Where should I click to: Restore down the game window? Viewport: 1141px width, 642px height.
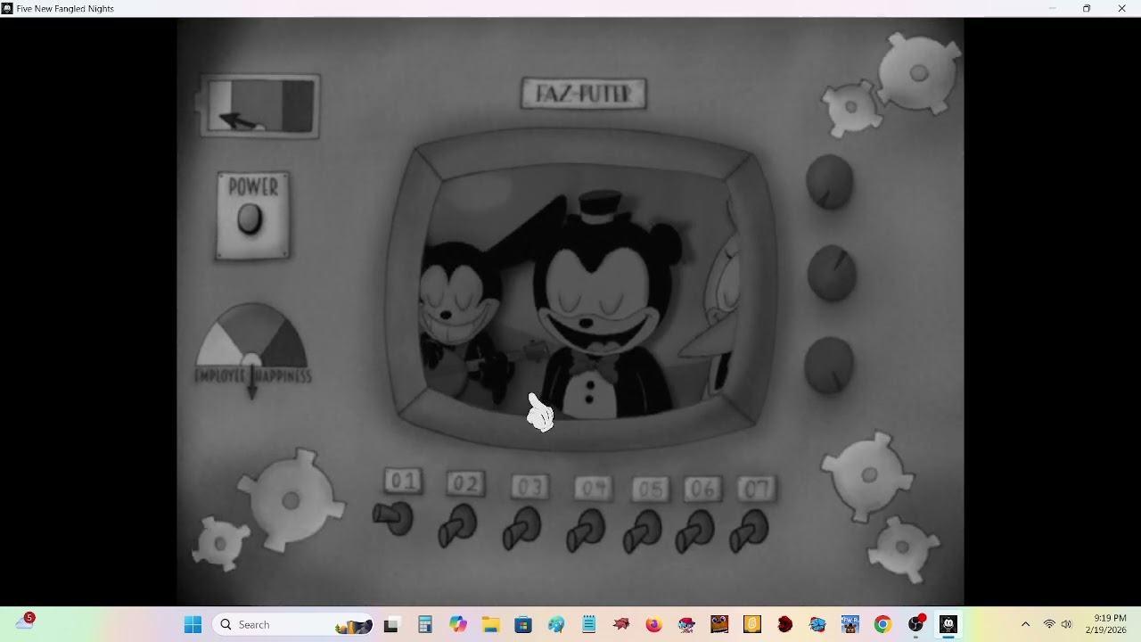click(1087, 8)
